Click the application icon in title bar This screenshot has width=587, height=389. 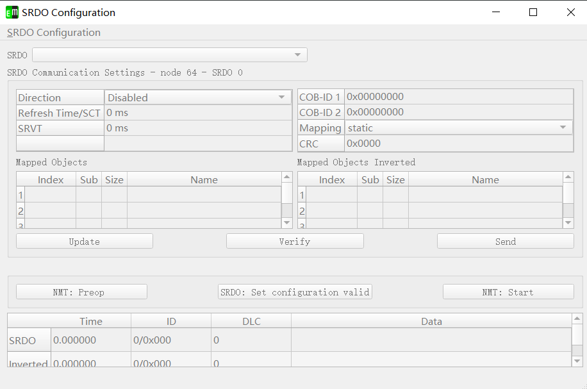point(12,12)
